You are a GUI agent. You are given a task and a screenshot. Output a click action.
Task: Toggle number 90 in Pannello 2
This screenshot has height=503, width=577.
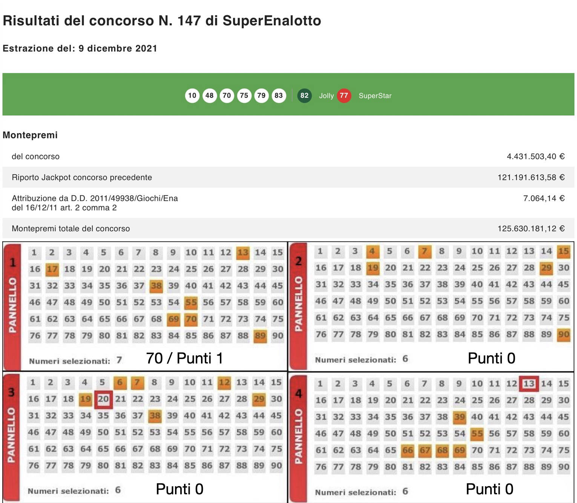pyautogui.click(x=563, y=334)
